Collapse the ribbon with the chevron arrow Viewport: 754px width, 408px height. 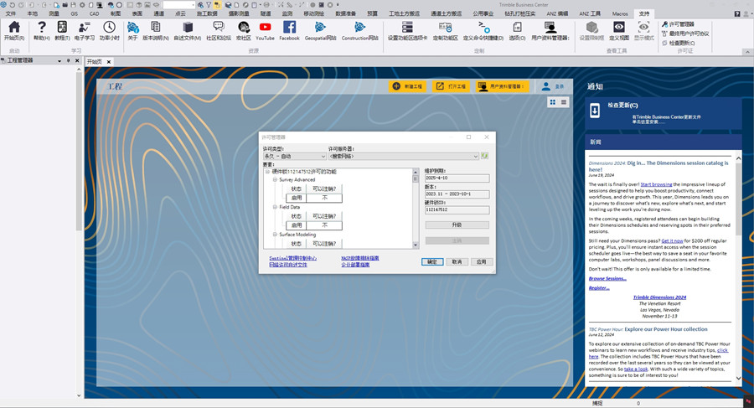[x=747, y=51]
